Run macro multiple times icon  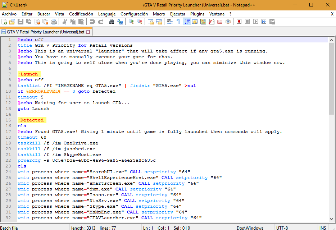click(264, 22)
